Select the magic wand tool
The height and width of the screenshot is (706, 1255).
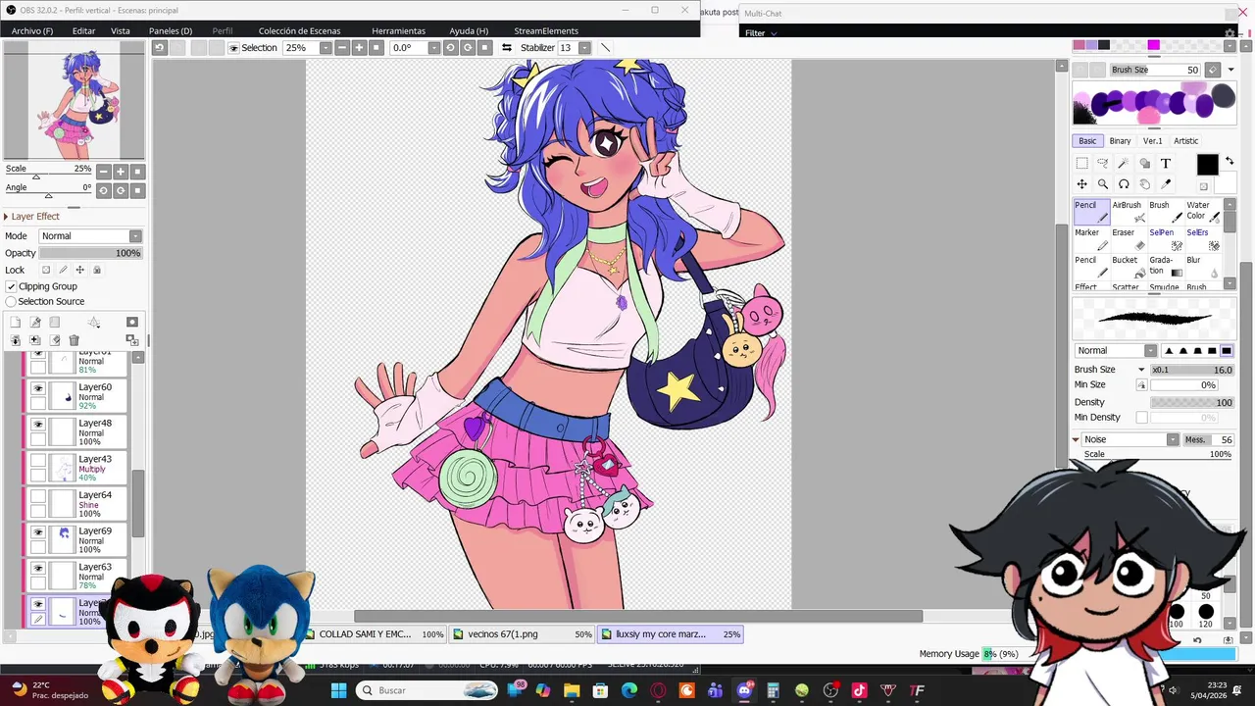click(x=1124, y=163)
